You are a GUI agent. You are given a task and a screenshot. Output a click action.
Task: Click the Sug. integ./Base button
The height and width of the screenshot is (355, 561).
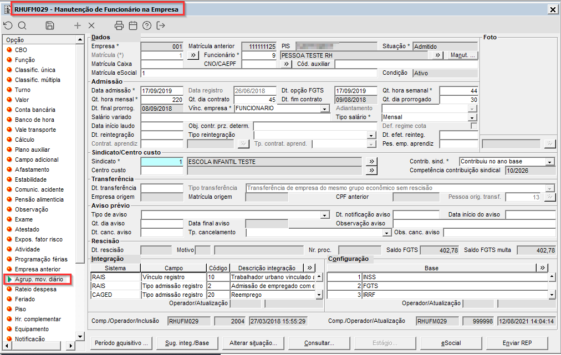pos(187,343)
